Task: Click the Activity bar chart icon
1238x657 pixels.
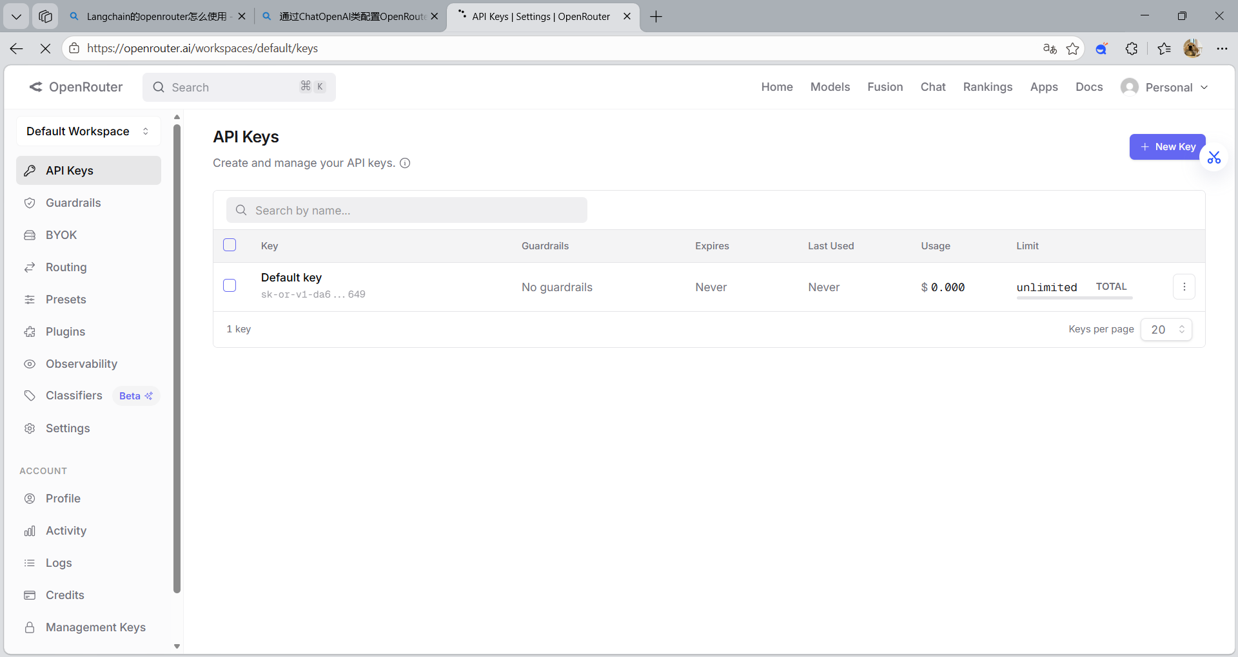Action: pyautogui.click(x=30, y=531)
